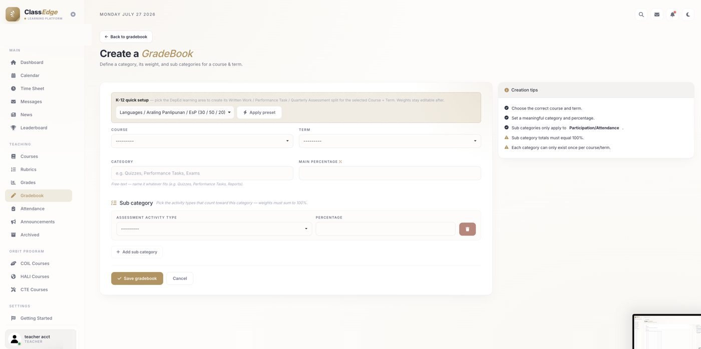
Task: Go to Calendar in sidebar
Action: click(39, 75)
